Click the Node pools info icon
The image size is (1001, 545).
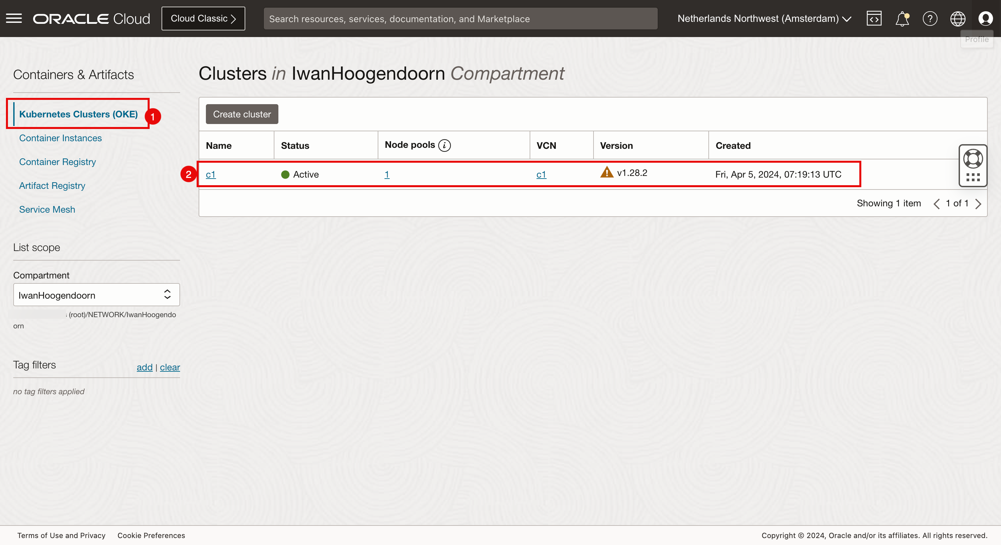444,145
